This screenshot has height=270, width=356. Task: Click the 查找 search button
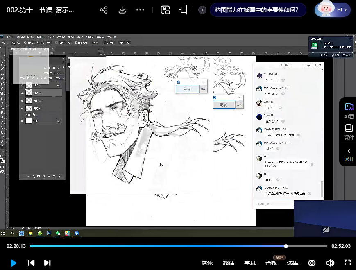coord(271,263)
